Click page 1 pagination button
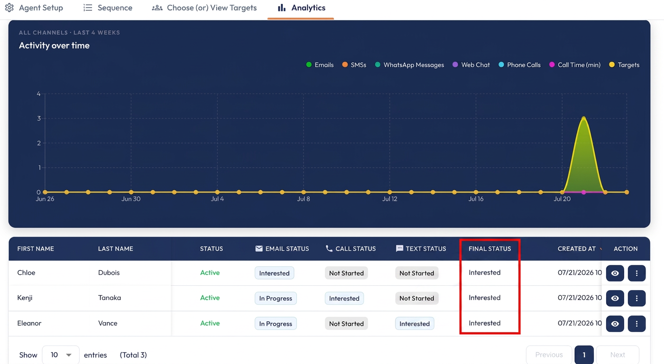The width and height of the screenshot is (664, 364). click(584, 355)
